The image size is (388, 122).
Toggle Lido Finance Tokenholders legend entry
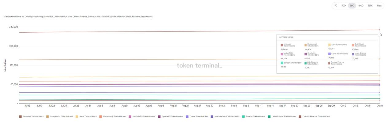point(282,116)
